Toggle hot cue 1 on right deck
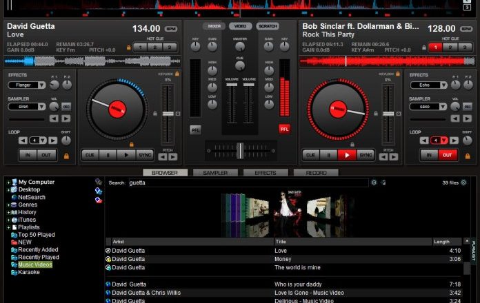 (x=434, y=47)
